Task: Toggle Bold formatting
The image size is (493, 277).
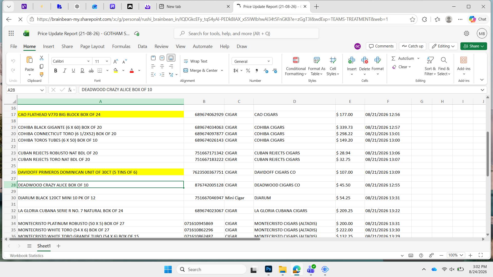Action: pos(55,71)
